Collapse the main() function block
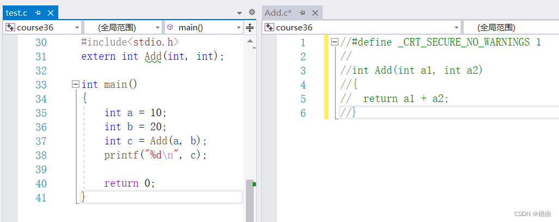Screen dimensions: 559x222 coord(75,85)
